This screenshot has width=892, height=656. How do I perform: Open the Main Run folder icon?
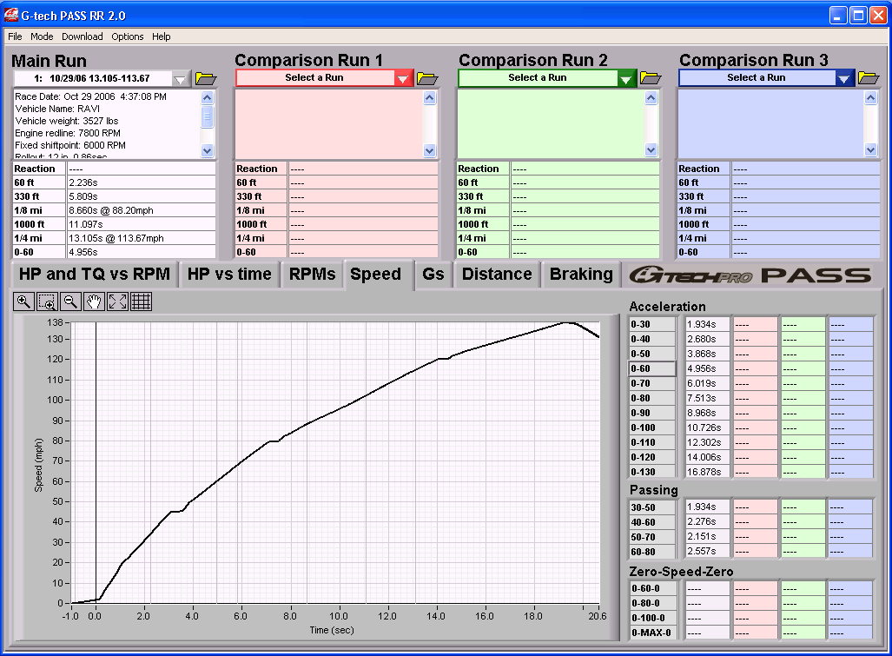tap(205, 78)
